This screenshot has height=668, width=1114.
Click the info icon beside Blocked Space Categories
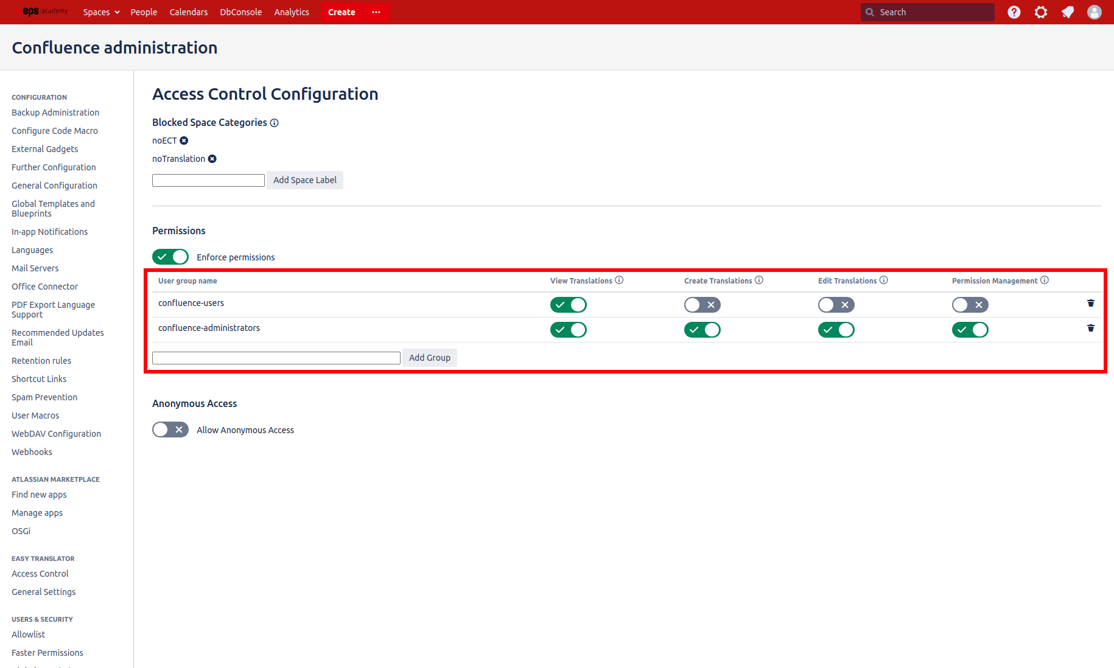click(275, 123)
